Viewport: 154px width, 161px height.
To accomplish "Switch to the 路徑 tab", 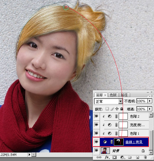I will click(x=124, y=95).
